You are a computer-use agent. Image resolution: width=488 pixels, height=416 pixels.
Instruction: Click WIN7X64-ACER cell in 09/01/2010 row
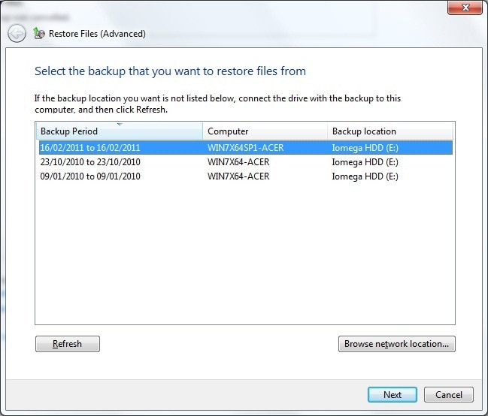pos(238,176)
